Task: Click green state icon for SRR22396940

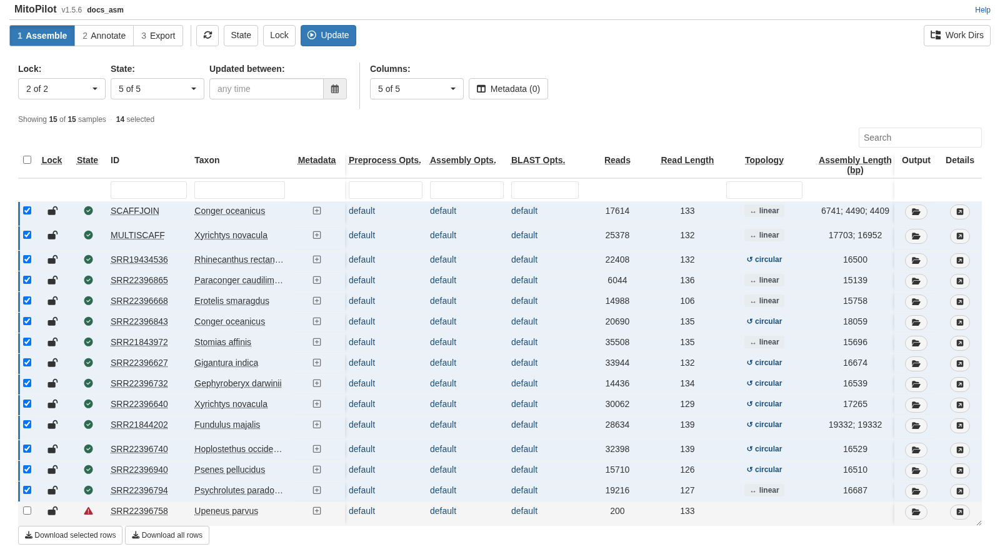Action: pyautogui.click(x=88, y=470)
